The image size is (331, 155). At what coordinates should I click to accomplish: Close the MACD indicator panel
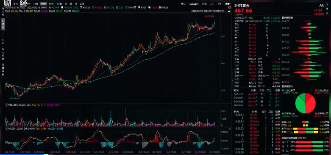point(230,128)
